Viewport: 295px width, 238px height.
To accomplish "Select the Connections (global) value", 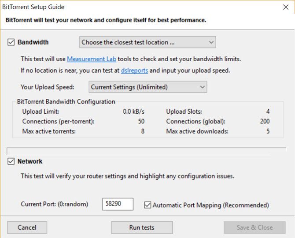I will click(x=265, y=122).
